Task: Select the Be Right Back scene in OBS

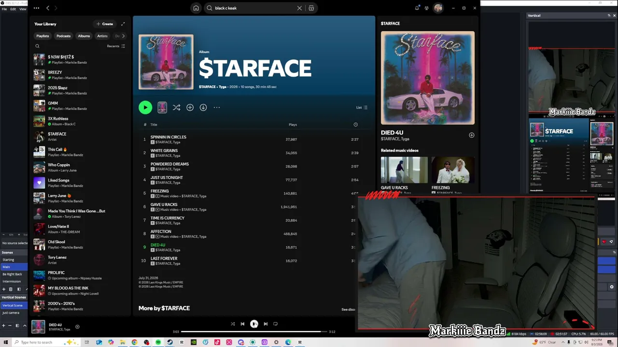Action: [14, 274]
